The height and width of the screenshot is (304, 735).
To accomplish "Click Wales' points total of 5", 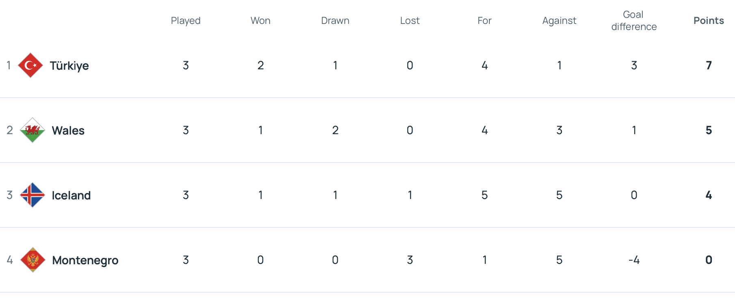I will (709, 130).
